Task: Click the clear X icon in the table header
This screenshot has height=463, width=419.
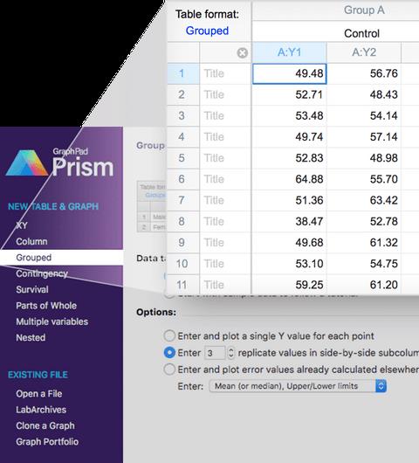Action: [x=243, y=53]
